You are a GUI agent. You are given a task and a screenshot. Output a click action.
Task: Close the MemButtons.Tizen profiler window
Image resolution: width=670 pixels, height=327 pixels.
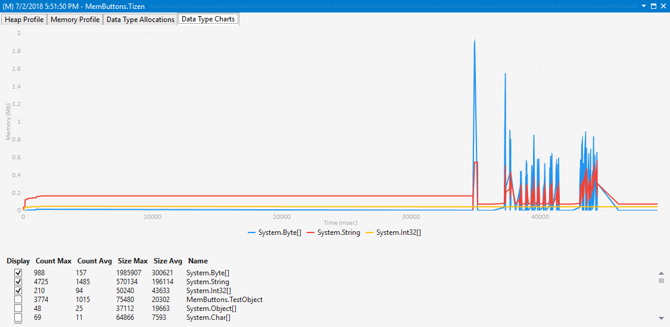(663, 6)
